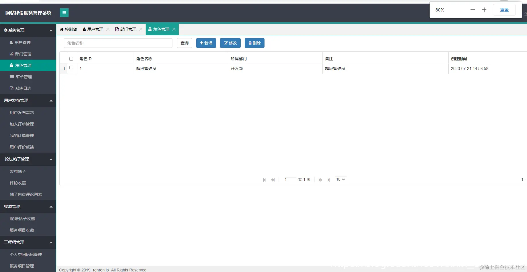
Task: Open 系统日志 in the sidebar
Action: (x=28, y=88)
